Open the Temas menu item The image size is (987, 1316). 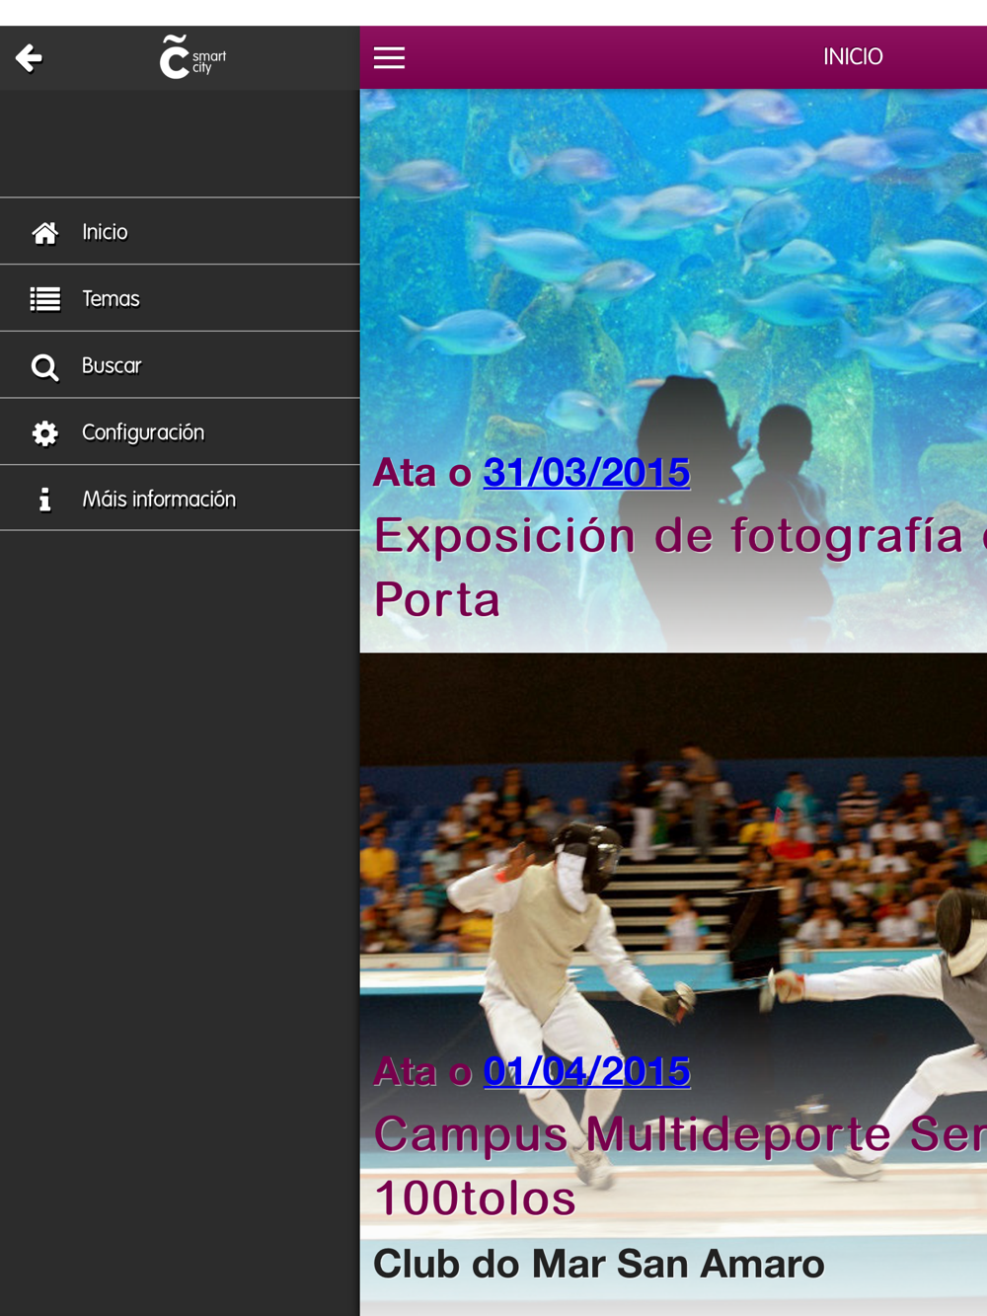click(180, 298)
